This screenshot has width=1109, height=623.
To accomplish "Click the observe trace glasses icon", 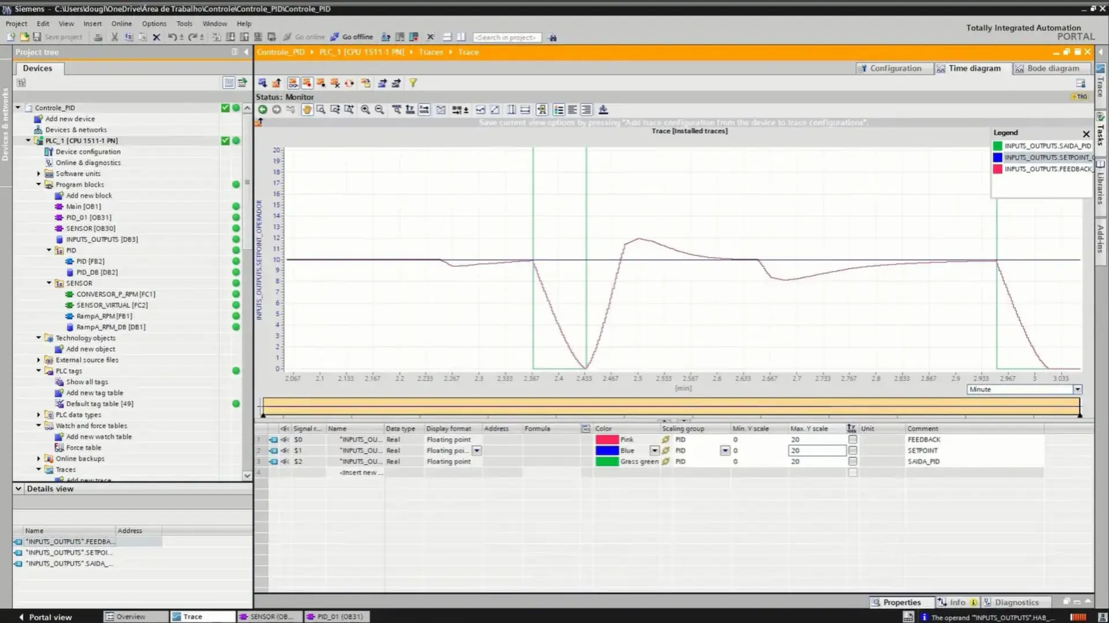I will pos(293,83).
